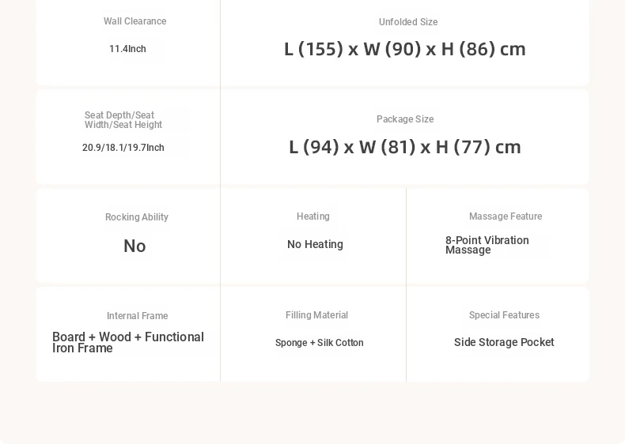
Task: Select the No Heating value text
Action: tap(315, 244)
